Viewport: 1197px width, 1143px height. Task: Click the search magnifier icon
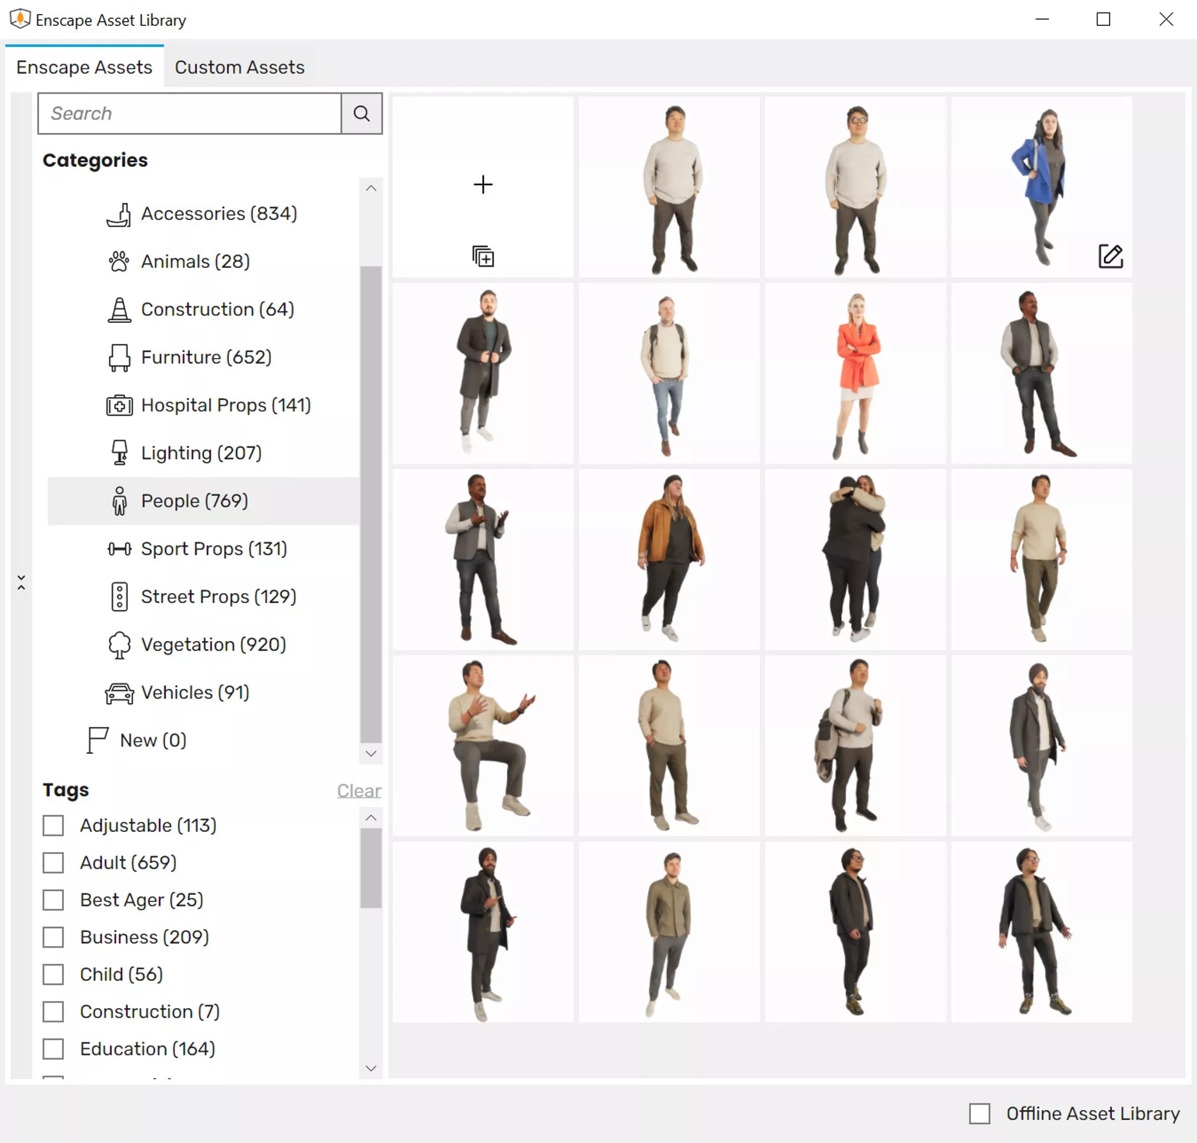point(361,114)
